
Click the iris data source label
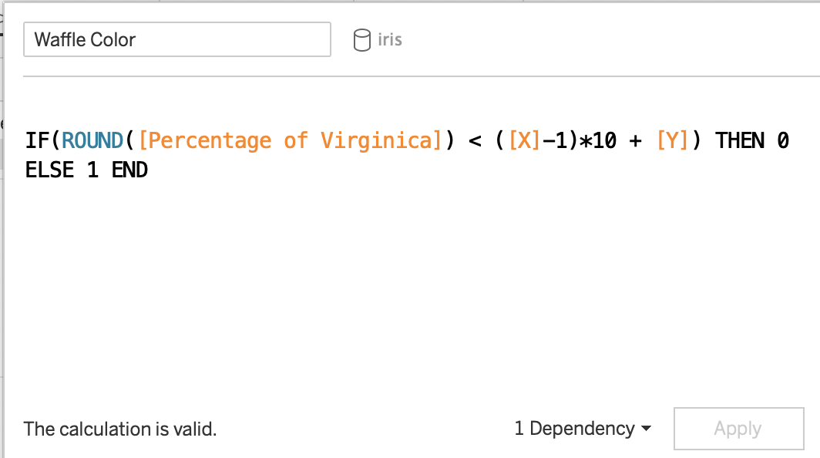tap(390, 39)
